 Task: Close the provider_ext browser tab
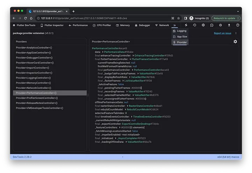coord(67,11)
